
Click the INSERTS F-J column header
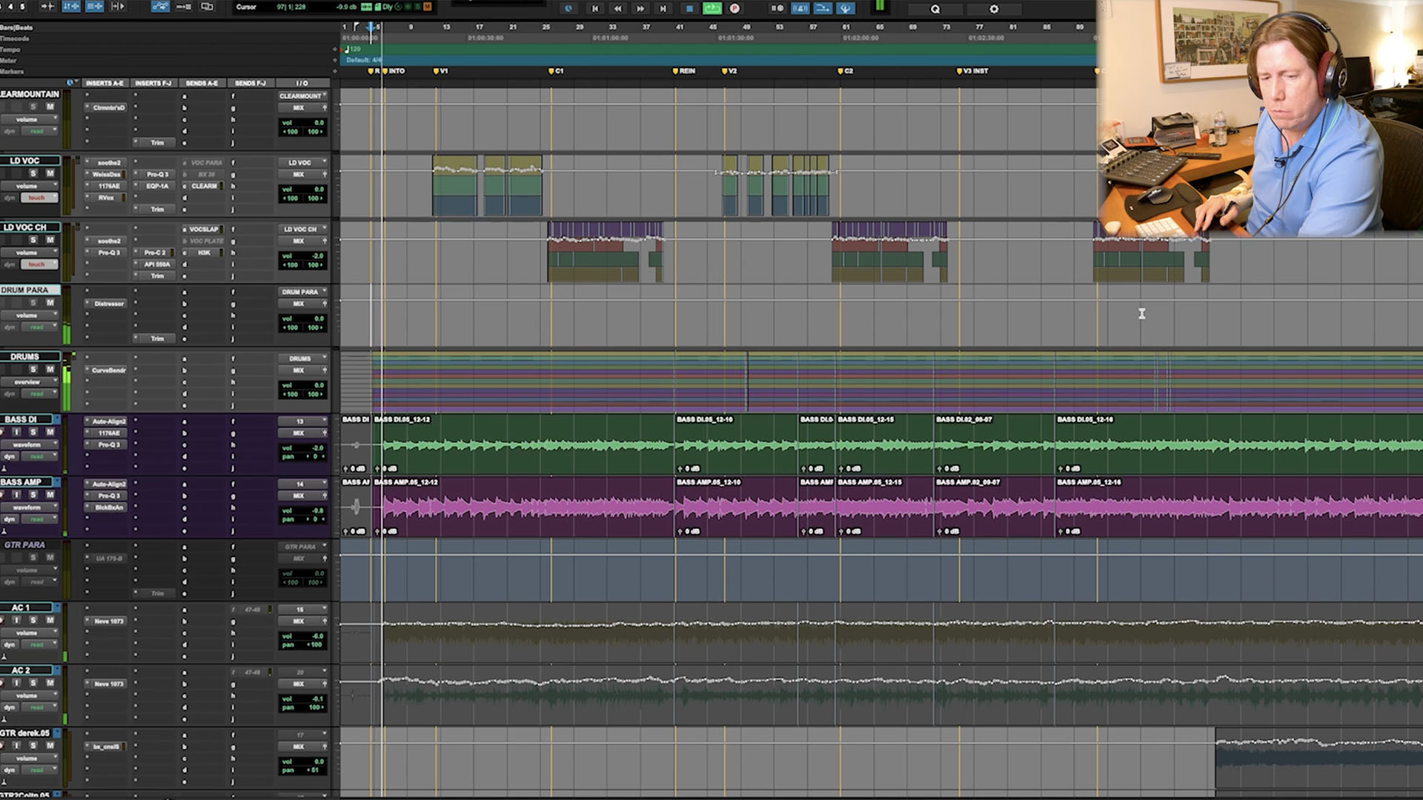tap(153, 83)
